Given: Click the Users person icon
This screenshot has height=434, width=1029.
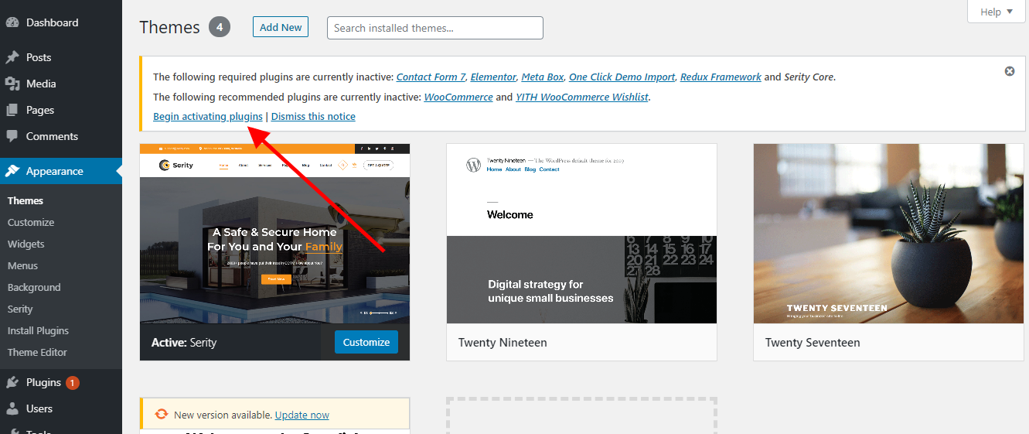Looking at the screenshot, I should (12, 408).
